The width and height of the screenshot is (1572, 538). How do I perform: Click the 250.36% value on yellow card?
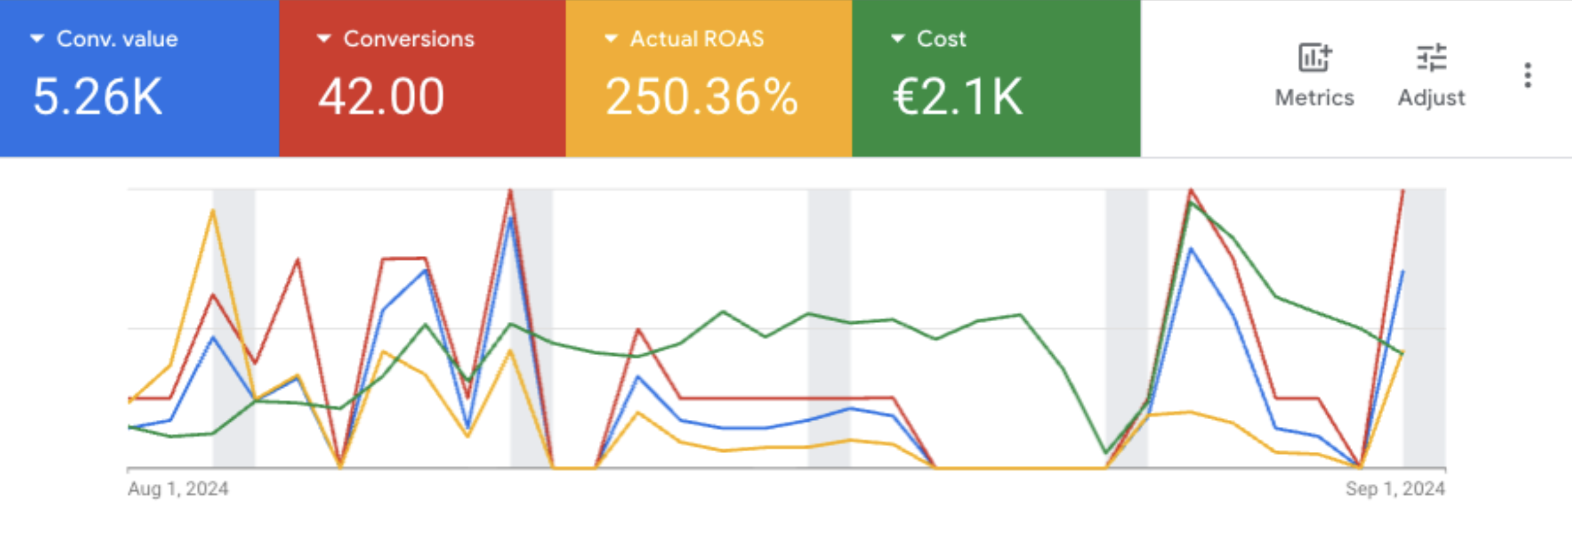tap(702, 97)
